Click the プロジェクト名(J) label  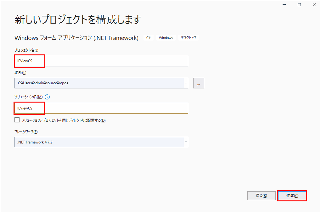(x=26, y=50)
